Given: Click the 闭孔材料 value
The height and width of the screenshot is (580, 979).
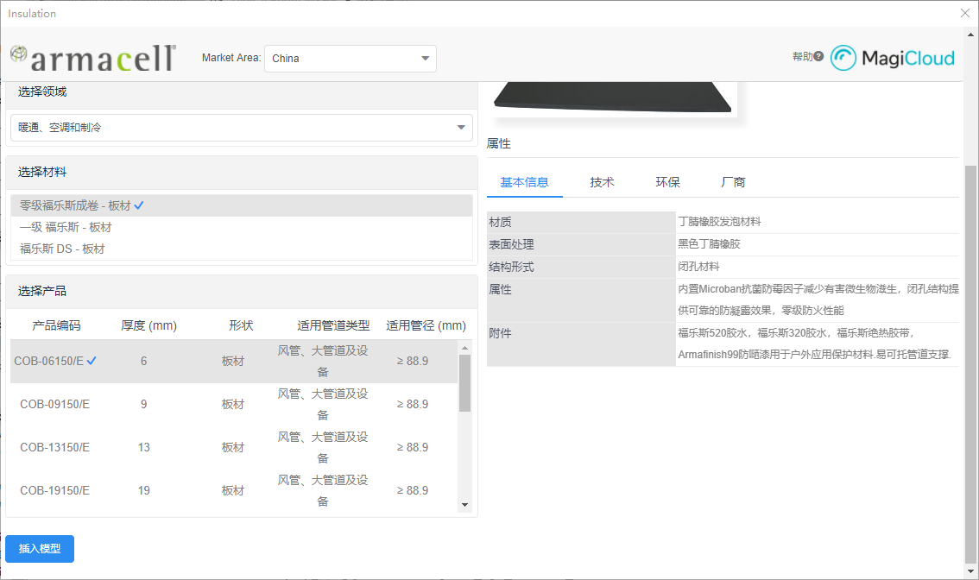Looking at the screenshot, I should [x=698, y=267].
